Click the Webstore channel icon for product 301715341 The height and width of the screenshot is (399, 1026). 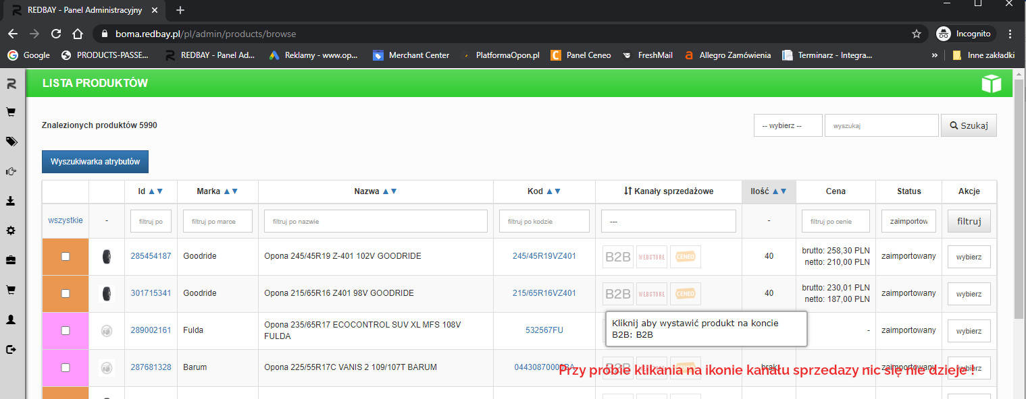point(651,293)
